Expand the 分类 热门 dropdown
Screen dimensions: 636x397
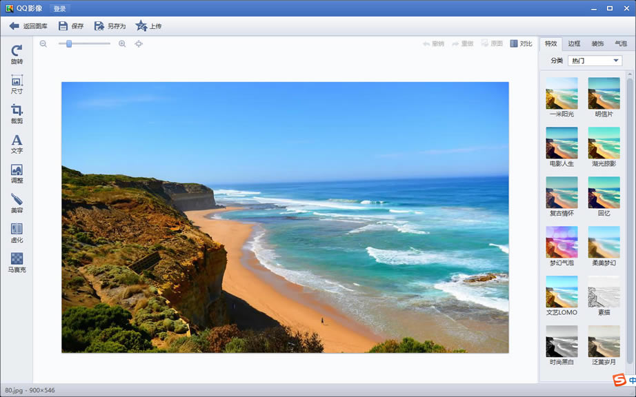595,61
